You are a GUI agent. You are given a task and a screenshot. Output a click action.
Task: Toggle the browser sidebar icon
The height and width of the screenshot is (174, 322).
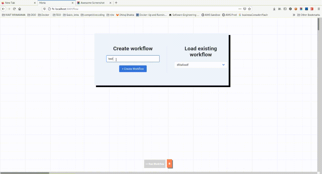(285, 9)
